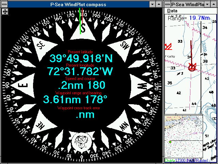Click the 170 degree mark on compass ring
218x164 pixels.
tap(71, 16)
